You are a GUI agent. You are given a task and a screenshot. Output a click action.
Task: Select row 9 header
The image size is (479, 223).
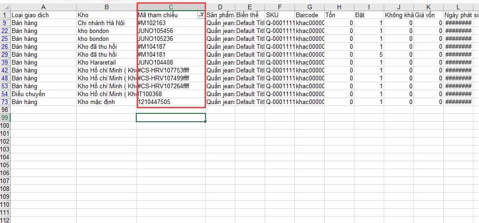pyautogui.click(x=5, y=23)
